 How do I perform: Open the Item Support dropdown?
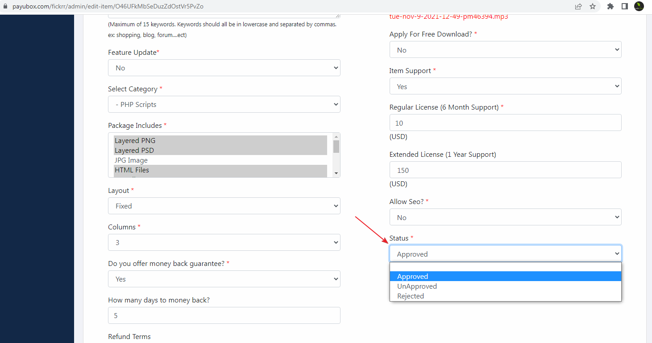[505, 86]
